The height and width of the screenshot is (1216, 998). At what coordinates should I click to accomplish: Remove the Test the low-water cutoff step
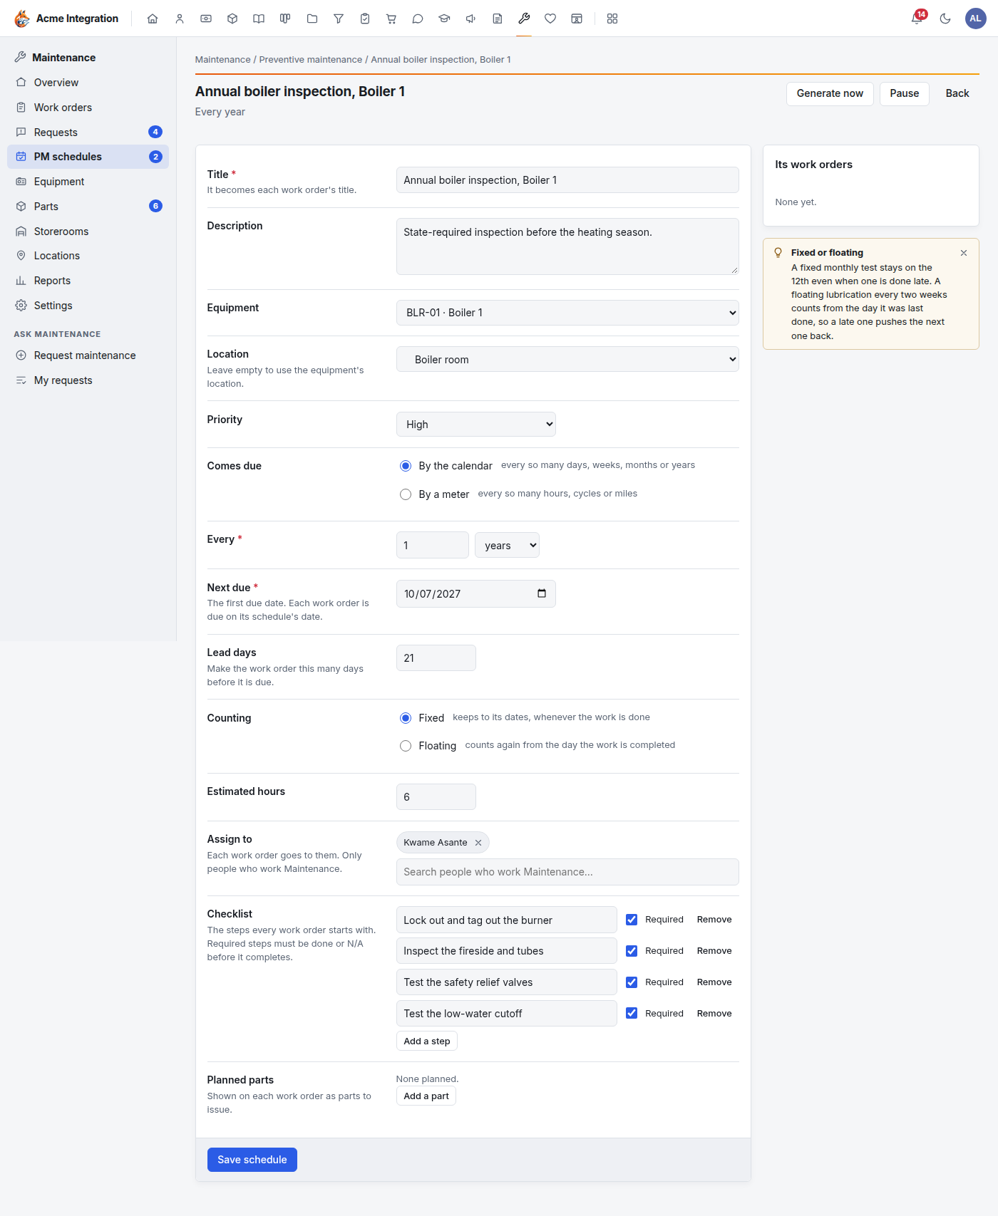click(x=714, y=1014)
